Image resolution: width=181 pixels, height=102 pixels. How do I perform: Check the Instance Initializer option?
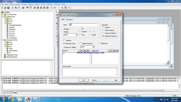103,33
